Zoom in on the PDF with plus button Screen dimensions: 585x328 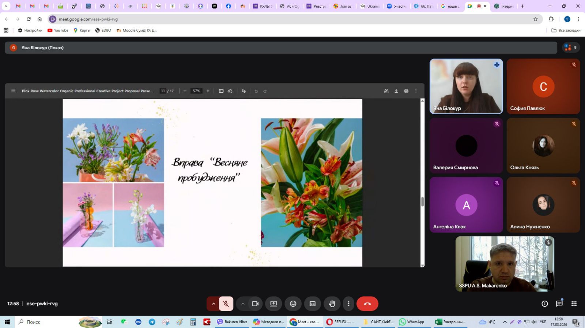click(x=208, y=91)
